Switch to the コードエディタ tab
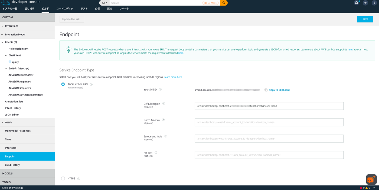 point(65,9)
